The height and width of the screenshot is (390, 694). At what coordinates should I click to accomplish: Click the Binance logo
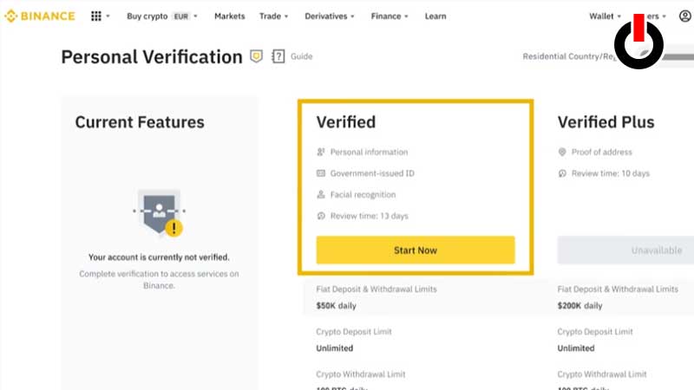(x=40, y=16)
